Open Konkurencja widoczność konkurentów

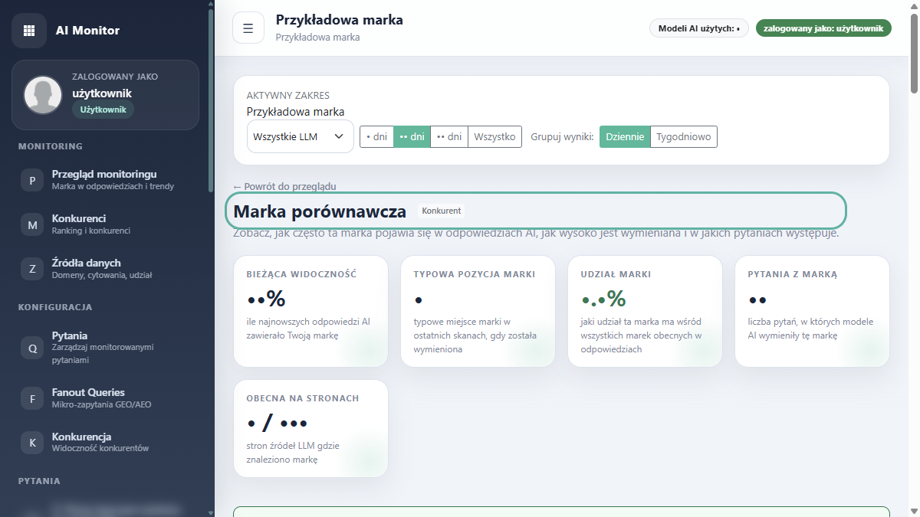[107, 442]
